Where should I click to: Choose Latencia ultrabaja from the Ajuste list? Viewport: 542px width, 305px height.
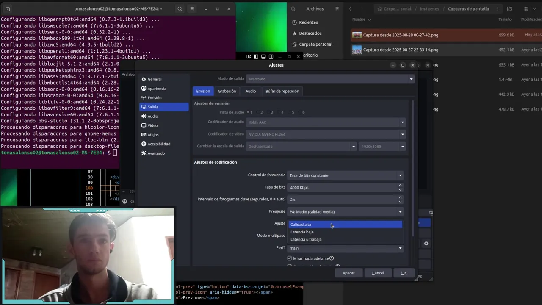coord(345,240)
